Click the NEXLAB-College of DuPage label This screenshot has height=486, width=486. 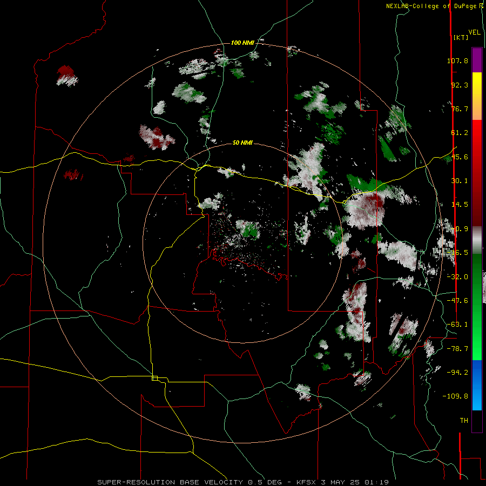(435, 6)
